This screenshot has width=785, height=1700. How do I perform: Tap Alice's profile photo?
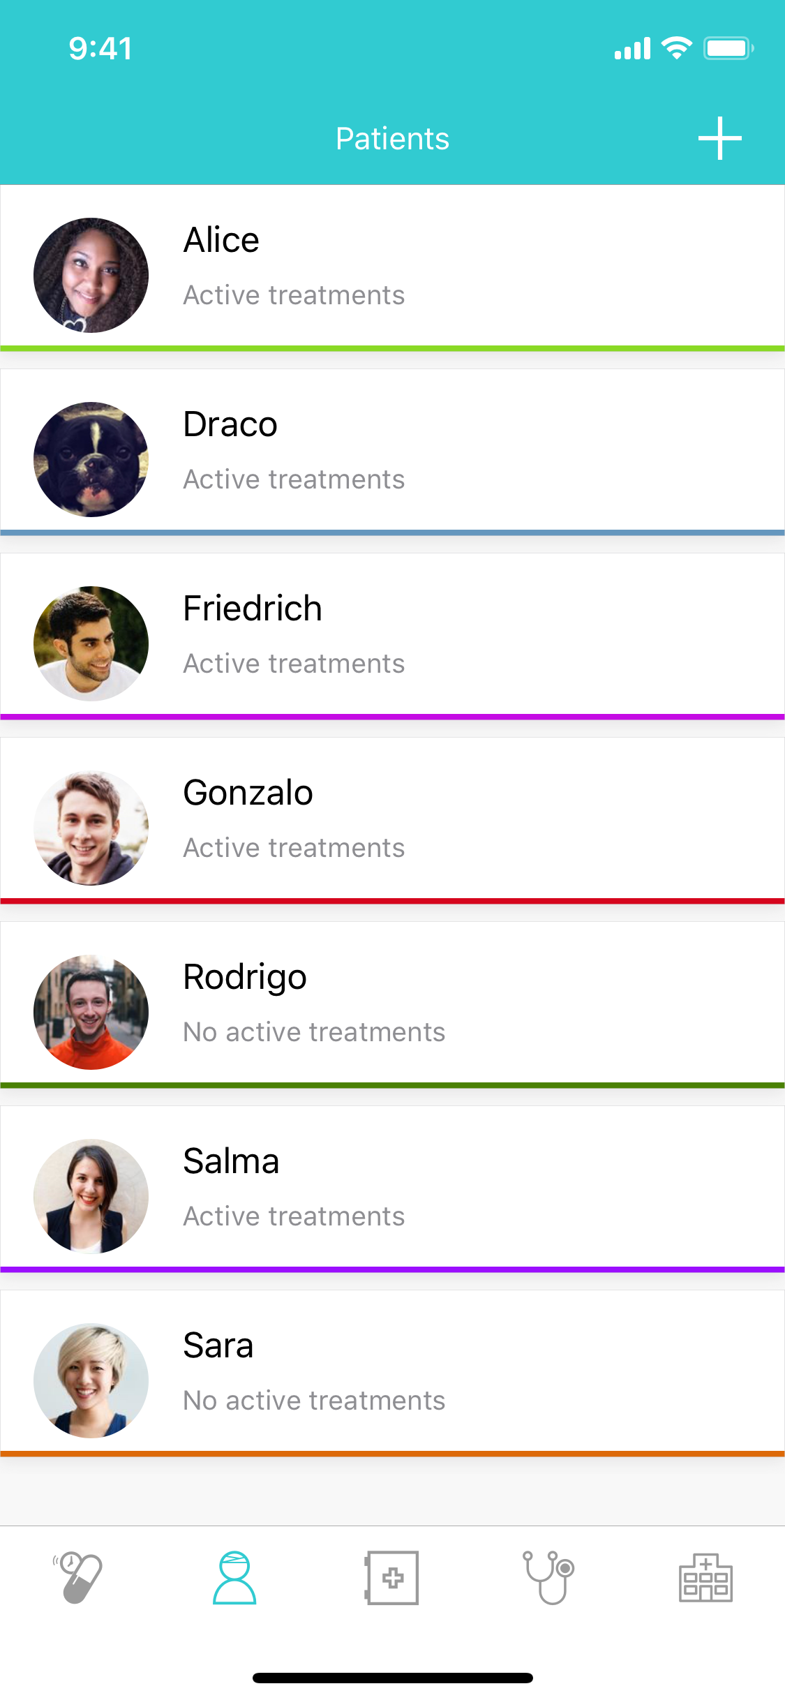pyautogui.click(x=91, y=275)
